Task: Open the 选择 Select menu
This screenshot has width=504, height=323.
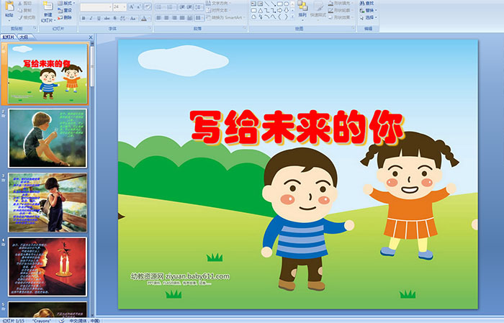Action: 369,17
